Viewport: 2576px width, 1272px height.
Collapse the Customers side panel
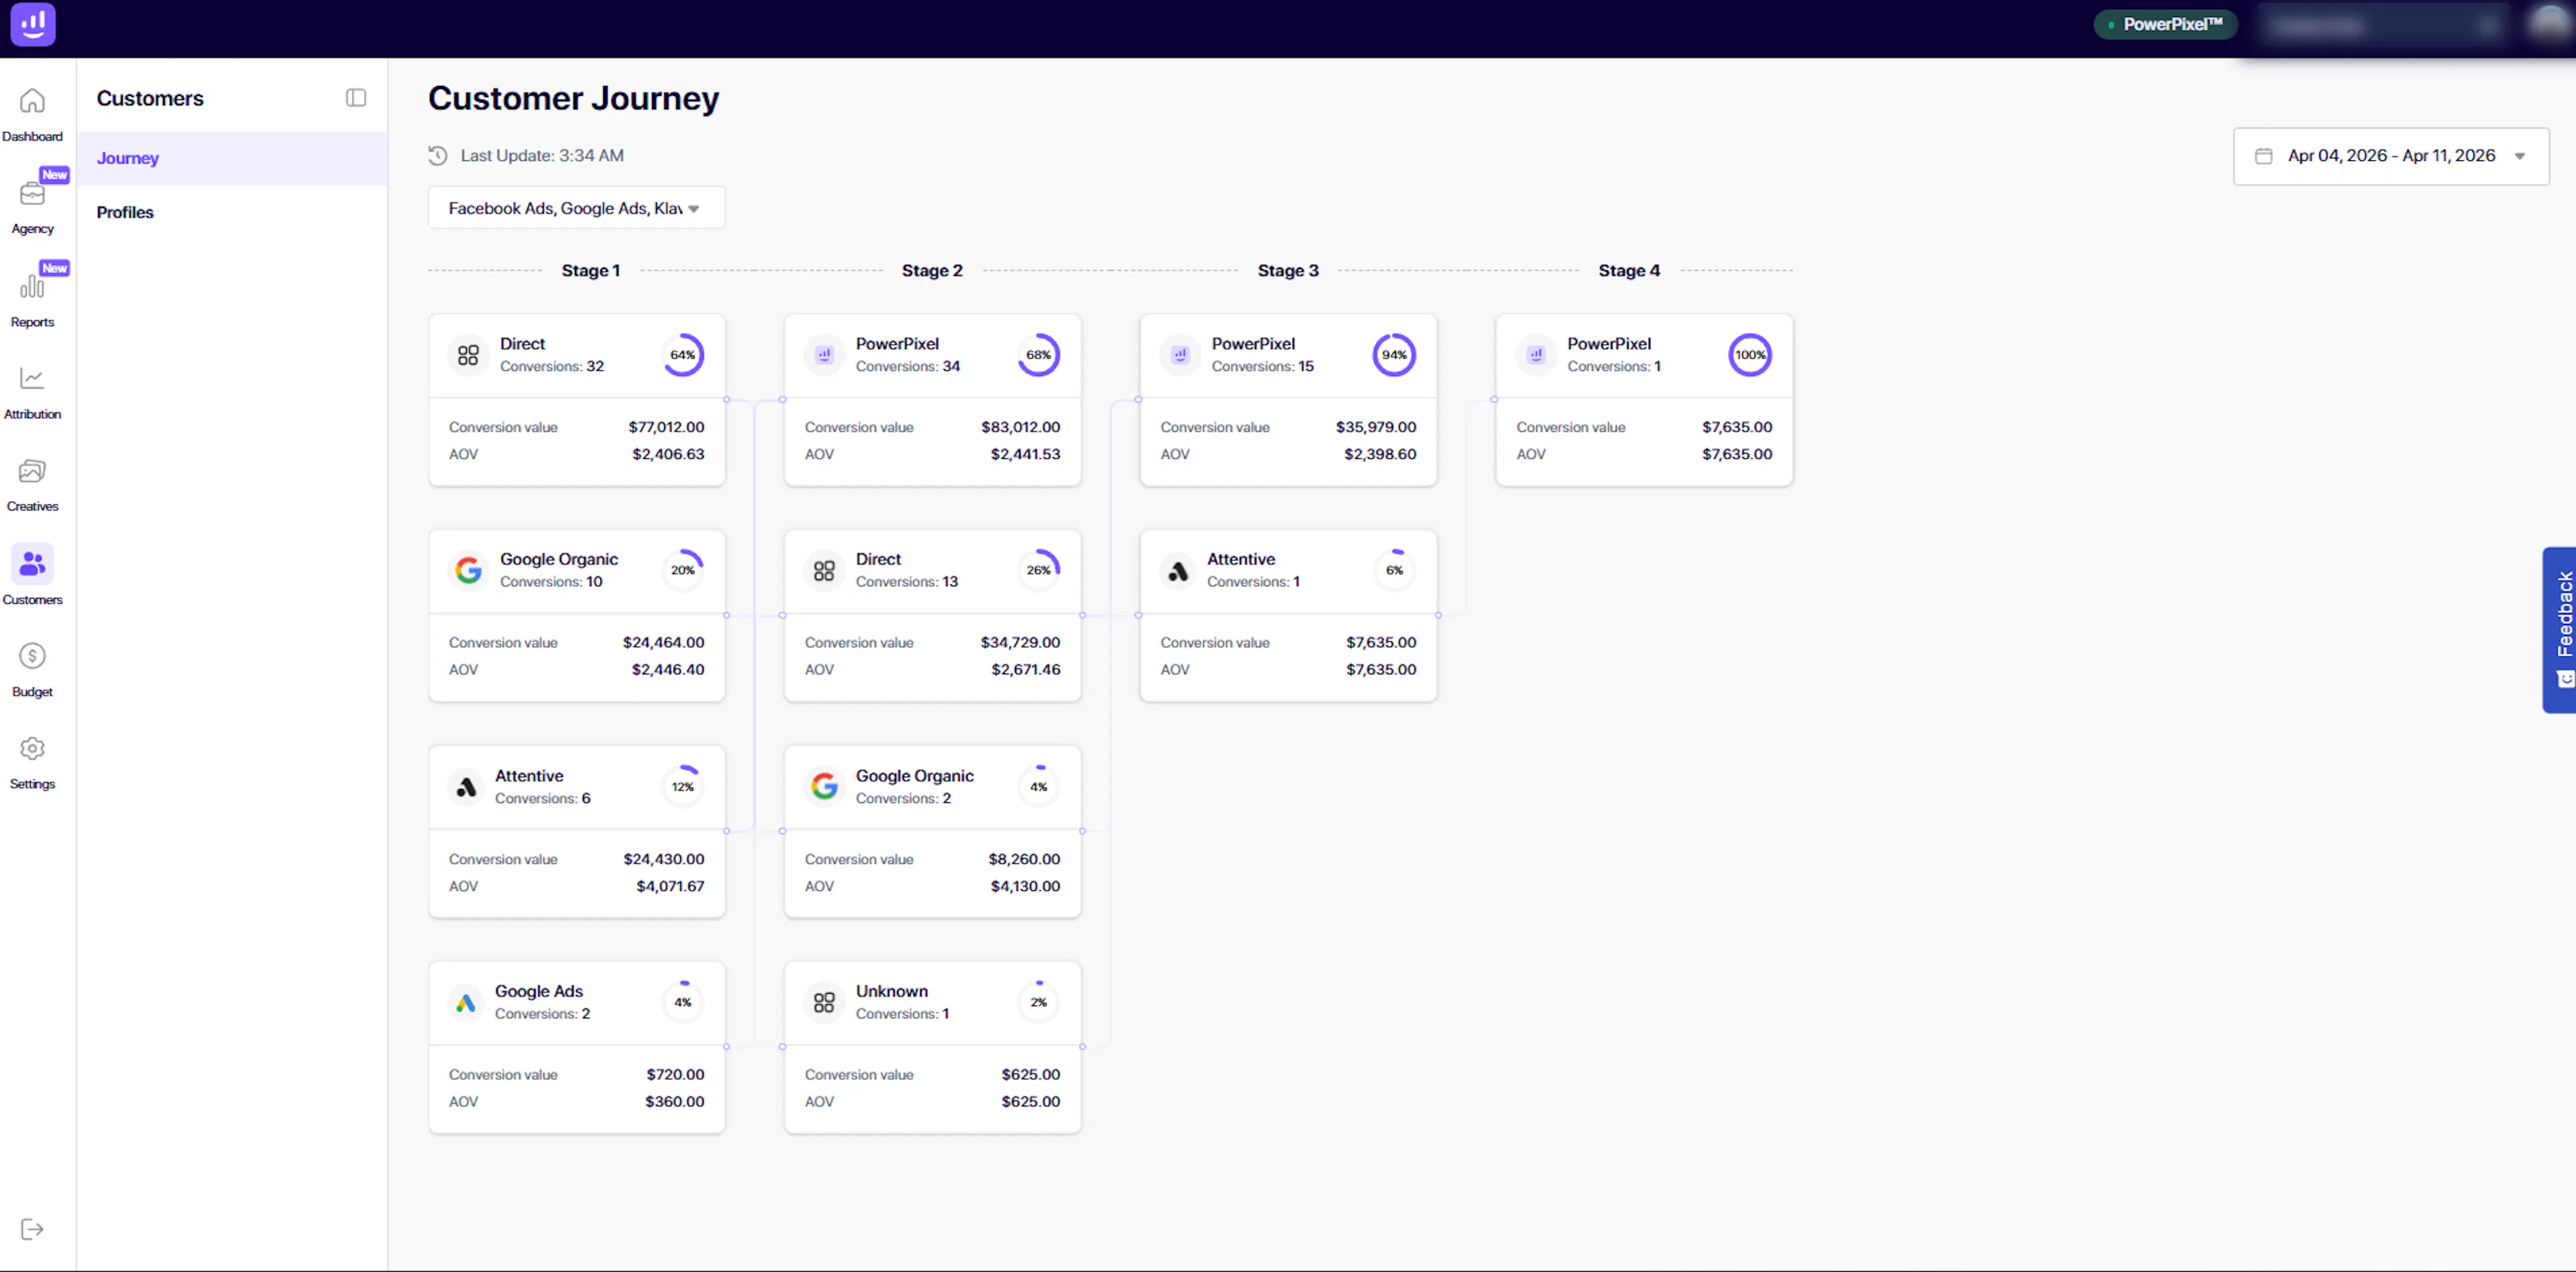[x=356, y=98]
